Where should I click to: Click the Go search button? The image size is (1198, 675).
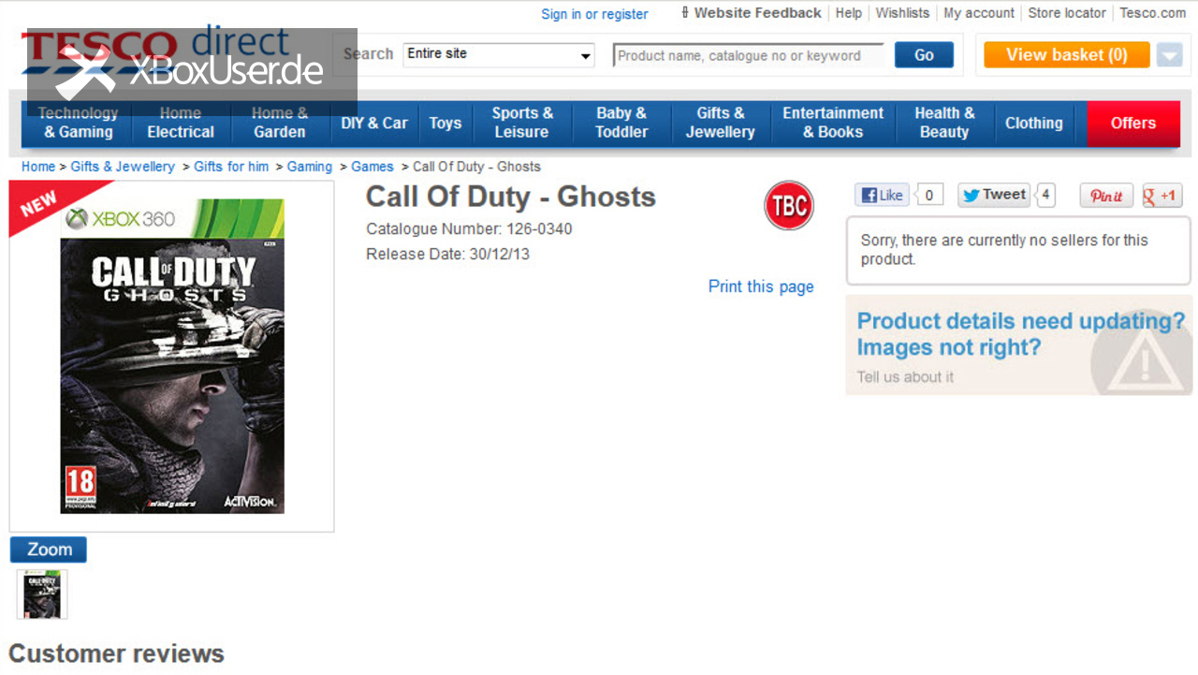924,55
